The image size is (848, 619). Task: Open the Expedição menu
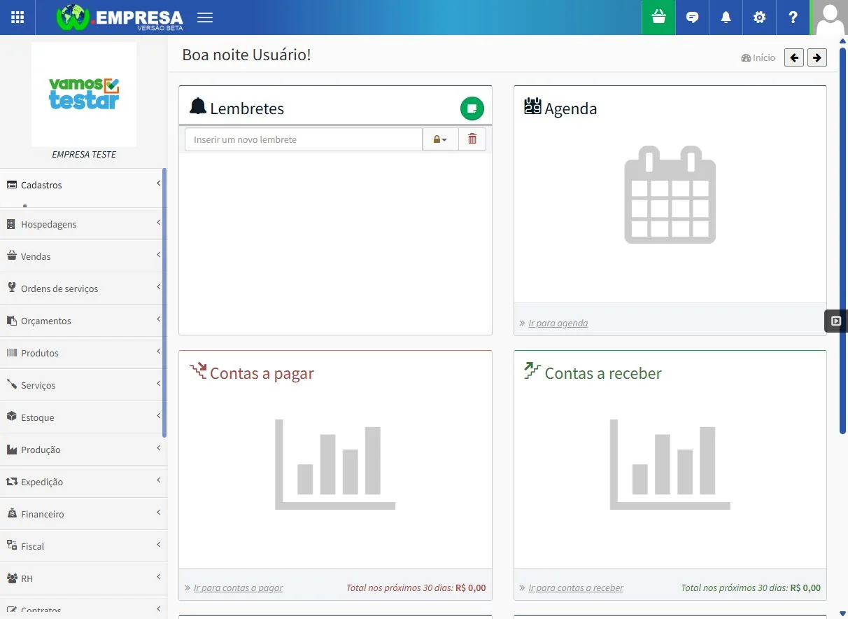[x=84, y=482]
